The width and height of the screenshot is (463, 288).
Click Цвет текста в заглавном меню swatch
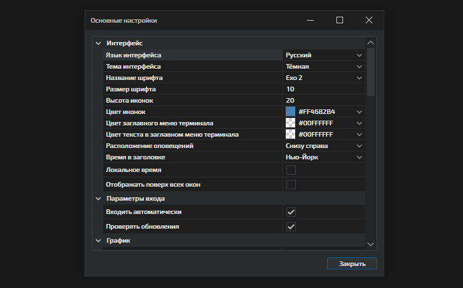pos(290,135)
